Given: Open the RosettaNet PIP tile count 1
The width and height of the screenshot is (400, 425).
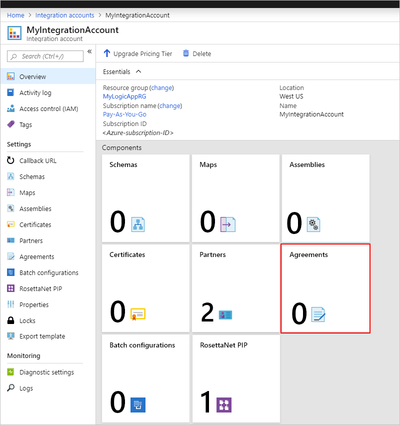Looking at the screenshot, I should [206, 402].
